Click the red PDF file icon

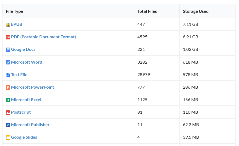8,37
